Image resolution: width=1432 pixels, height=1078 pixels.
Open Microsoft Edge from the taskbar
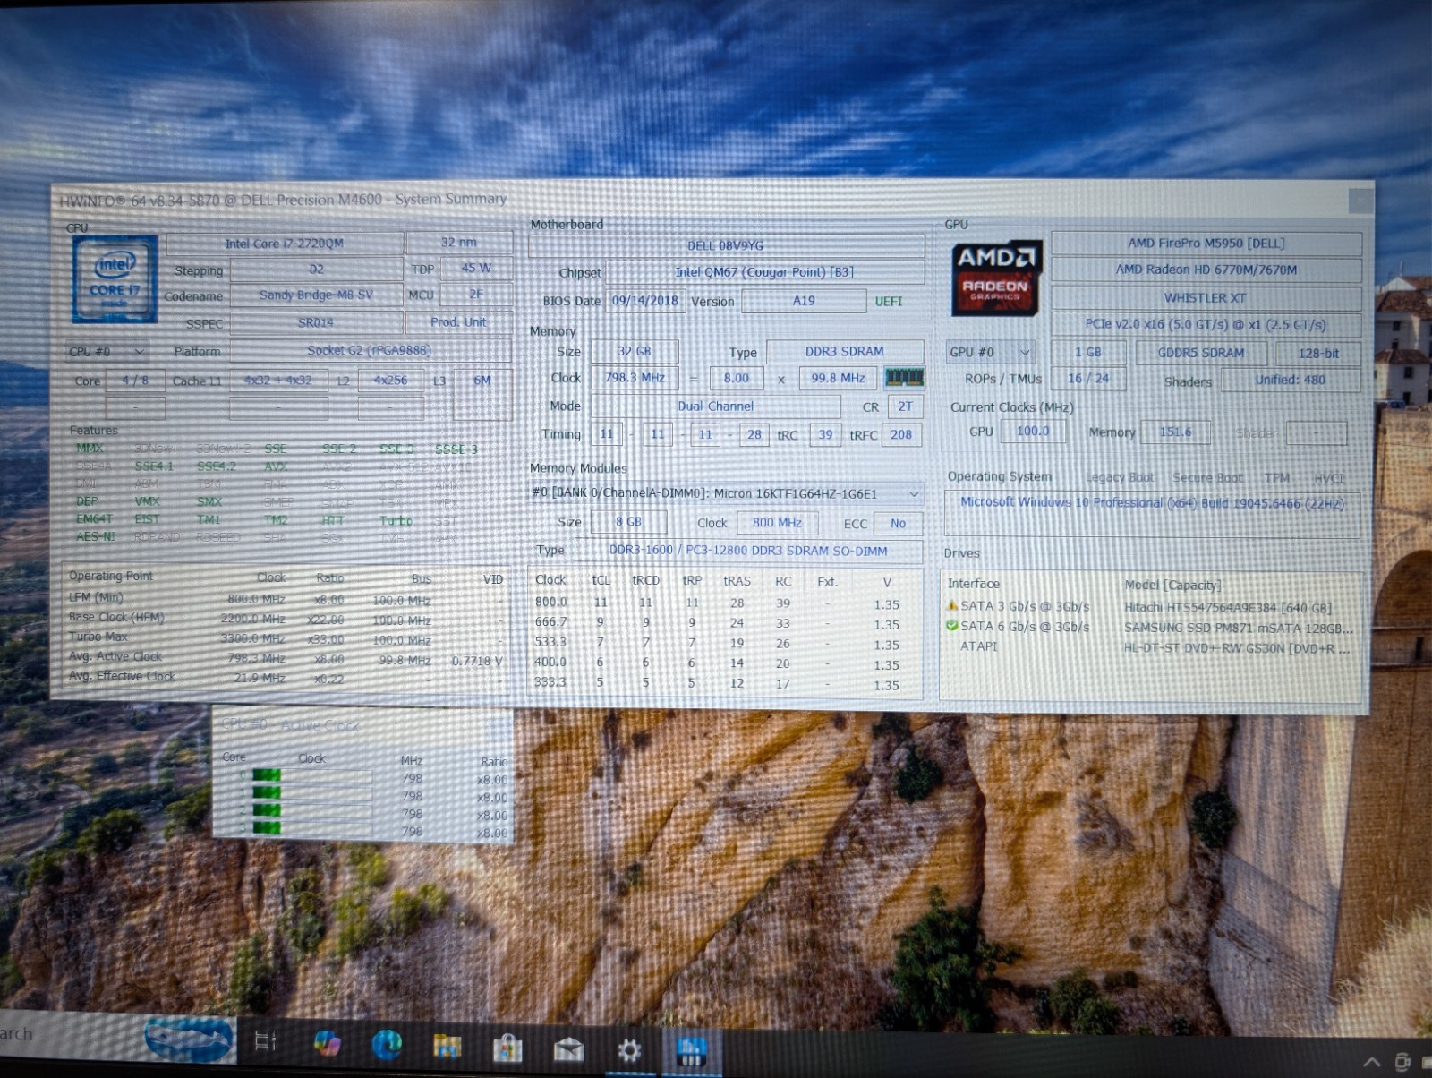click(387, 1044)
